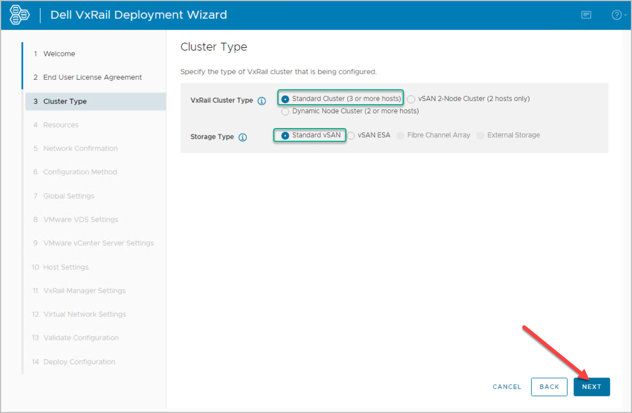Select Standard vSAN storage type

coord(285,136)
